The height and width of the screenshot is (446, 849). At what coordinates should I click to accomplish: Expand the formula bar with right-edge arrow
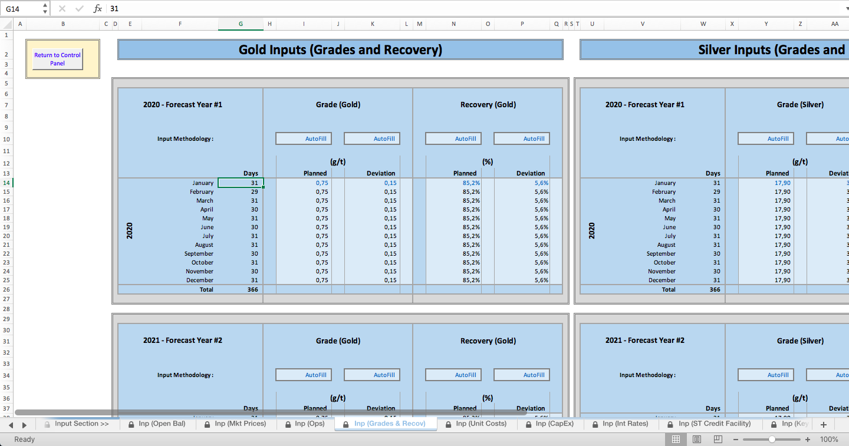(846, 9)
